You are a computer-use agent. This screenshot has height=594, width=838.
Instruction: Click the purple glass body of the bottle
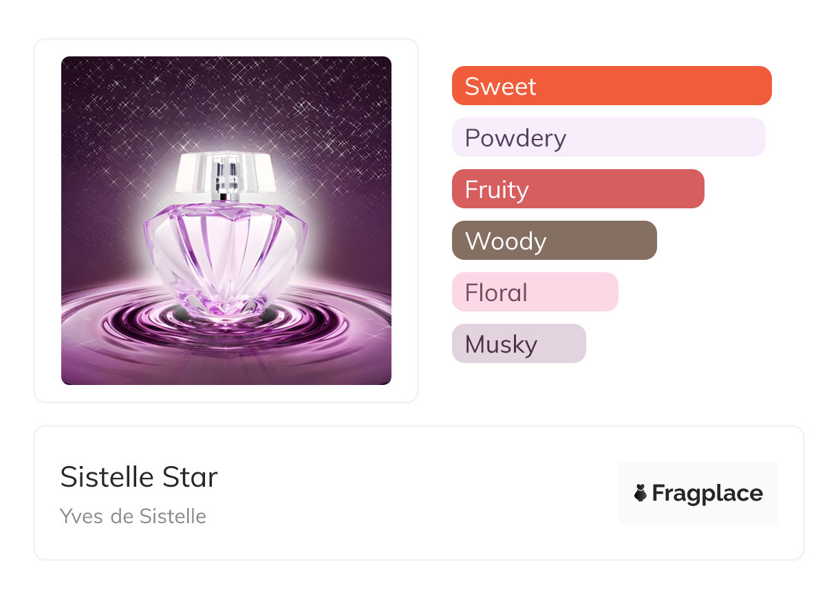click(x=226, y=254)
